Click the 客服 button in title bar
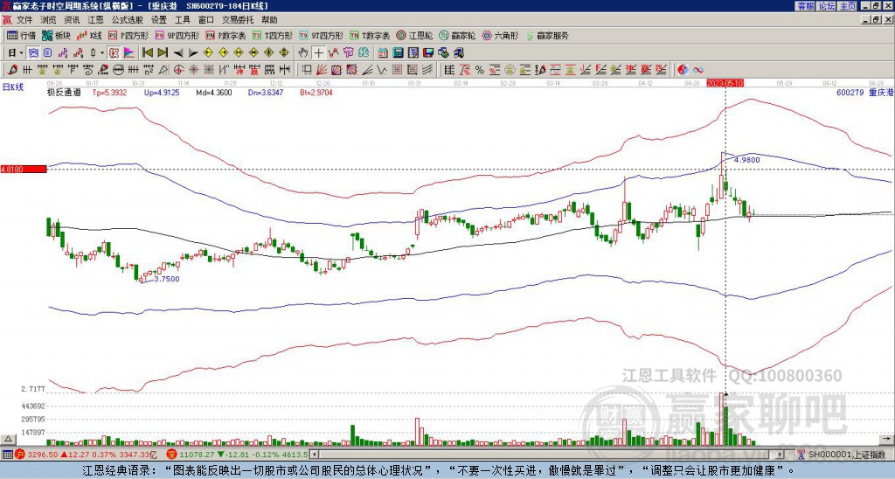Screen dimensions: 895x479 point(805,6)
